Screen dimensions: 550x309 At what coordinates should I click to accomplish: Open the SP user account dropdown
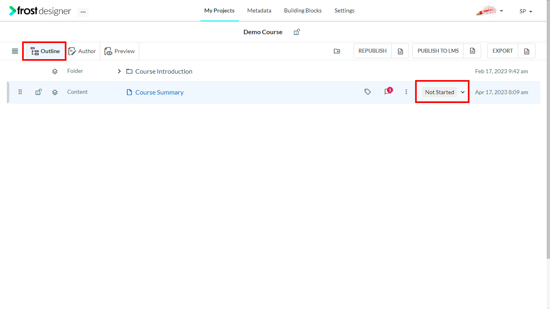tap(526, 11)
